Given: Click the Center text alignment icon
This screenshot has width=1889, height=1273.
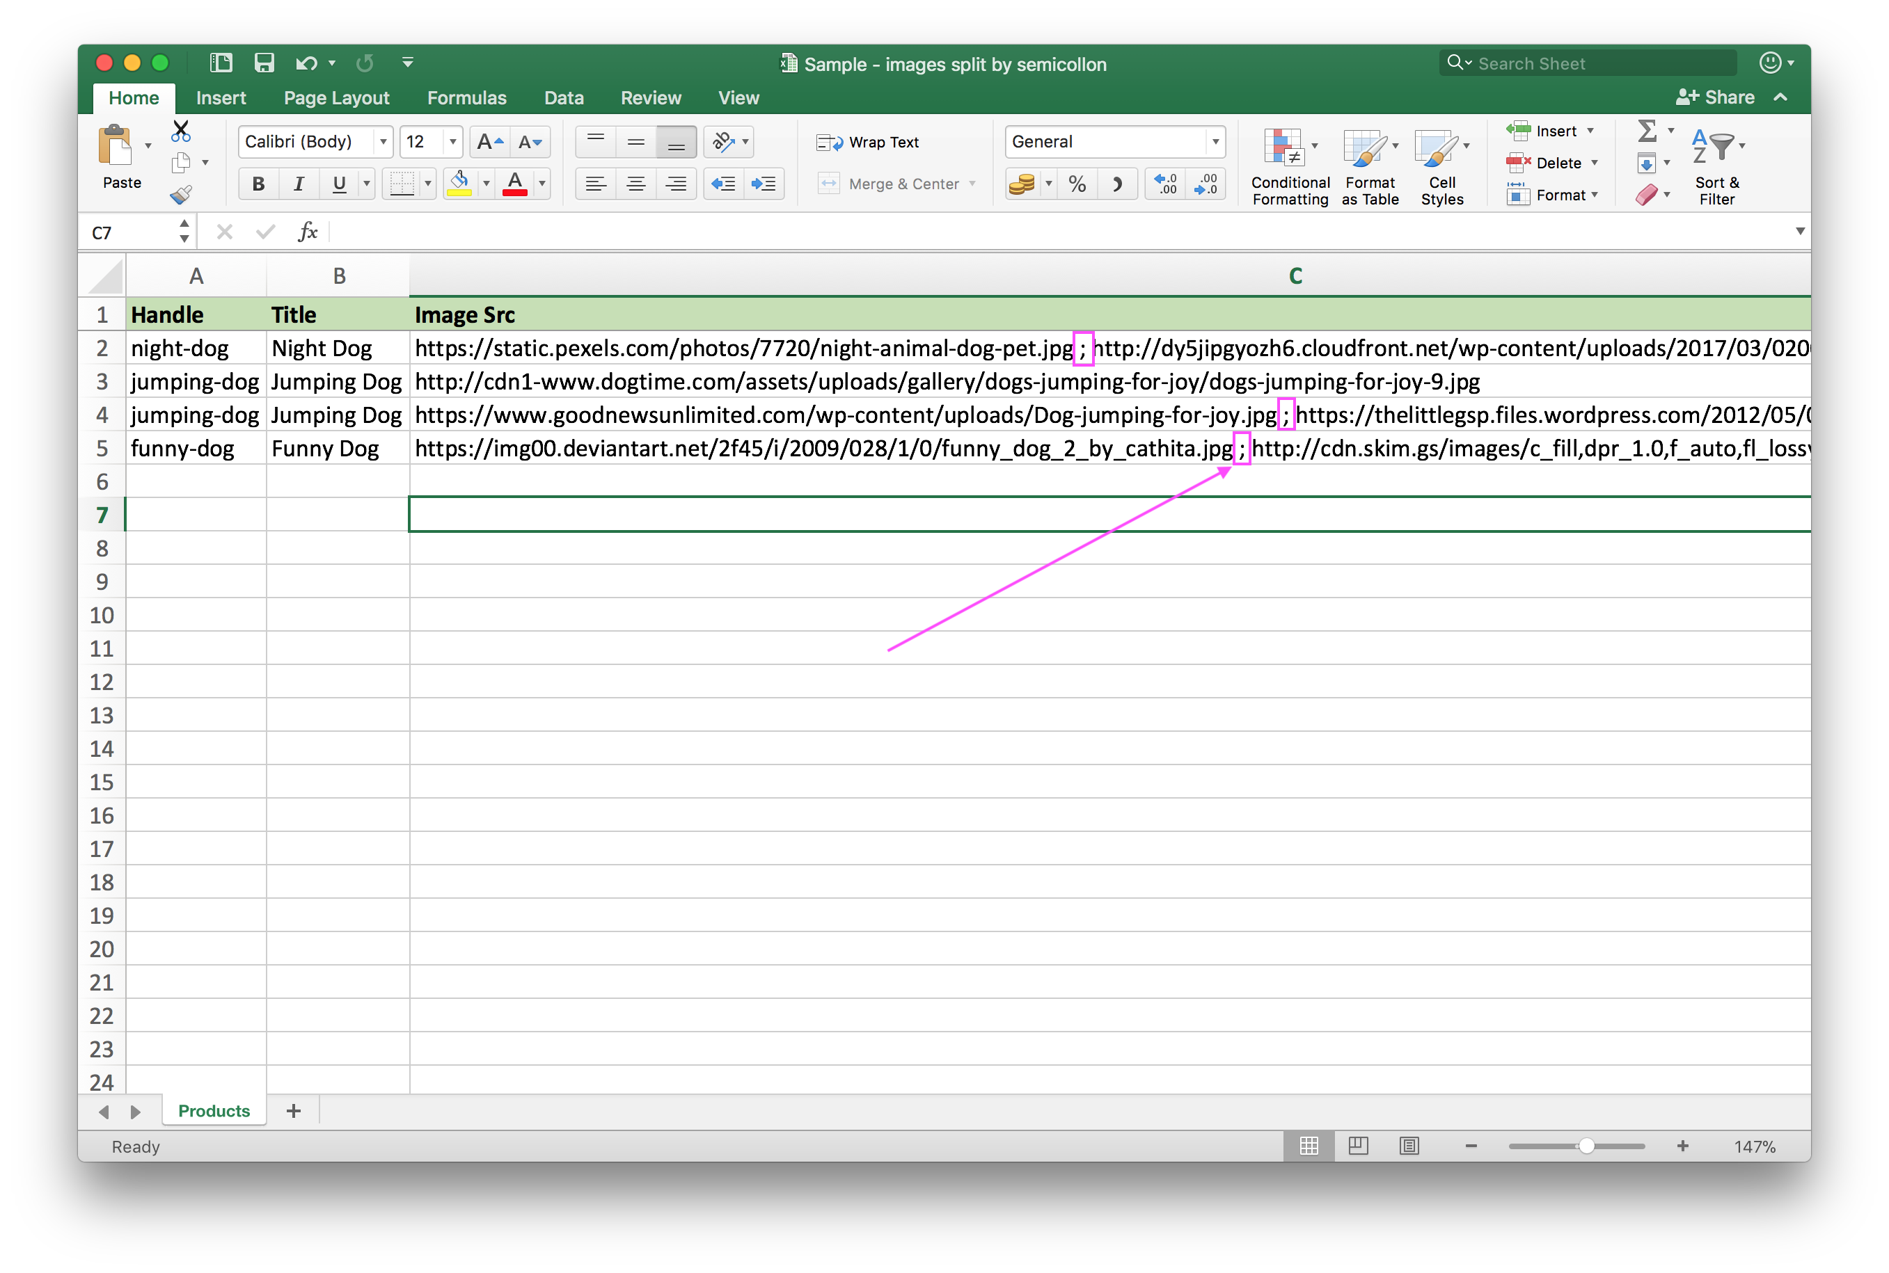Looking at the screenshot, I should 636,184.
